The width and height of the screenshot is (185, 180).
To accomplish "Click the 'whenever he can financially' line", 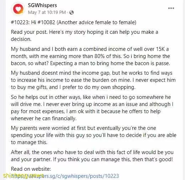I will (x=43, y=118).
